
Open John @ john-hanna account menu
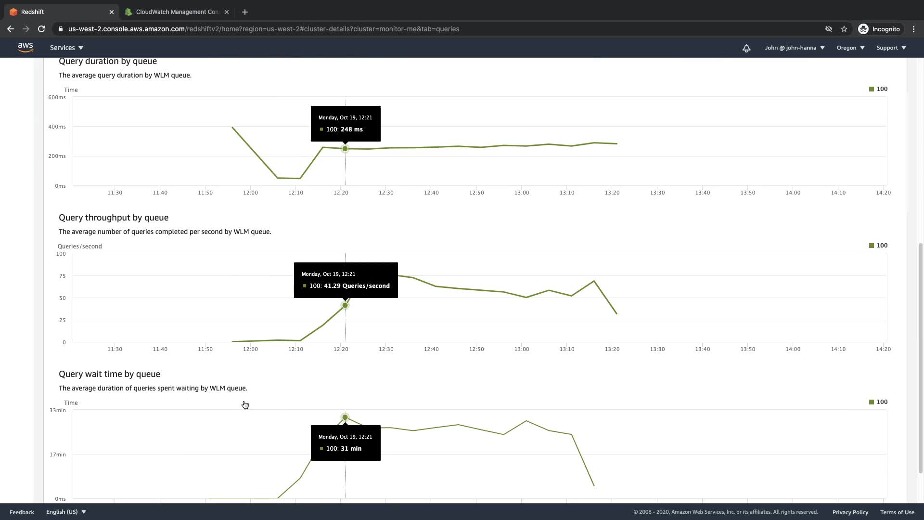795,48
